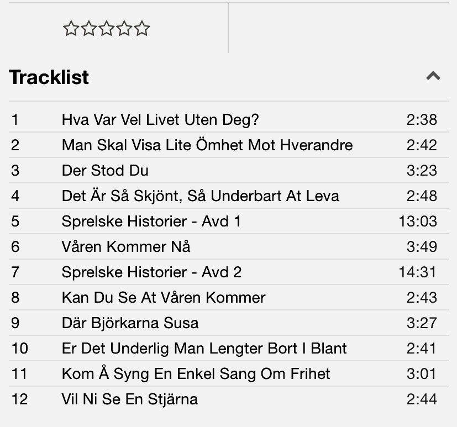Viewport: 457px width, 427px height.
Task: Select track Hva Var Vel Livet Uten Deg?
Action: click(x=229, y=119)
